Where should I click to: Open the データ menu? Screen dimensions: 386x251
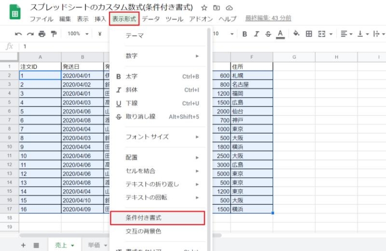[150, 19]
